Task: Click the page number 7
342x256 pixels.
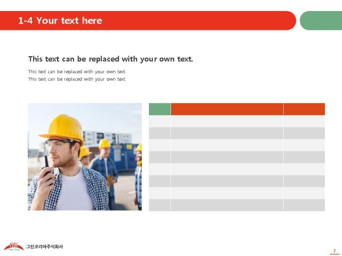Action: 334,251
